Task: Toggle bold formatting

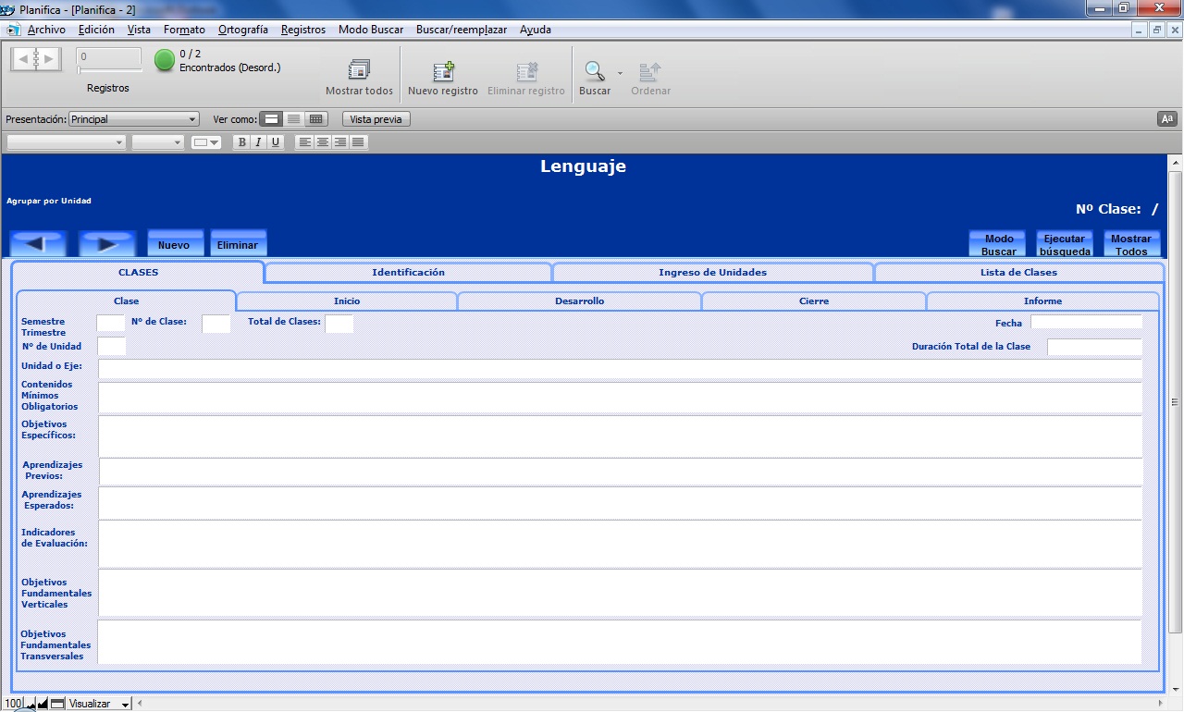Action: tap(242, 142)
